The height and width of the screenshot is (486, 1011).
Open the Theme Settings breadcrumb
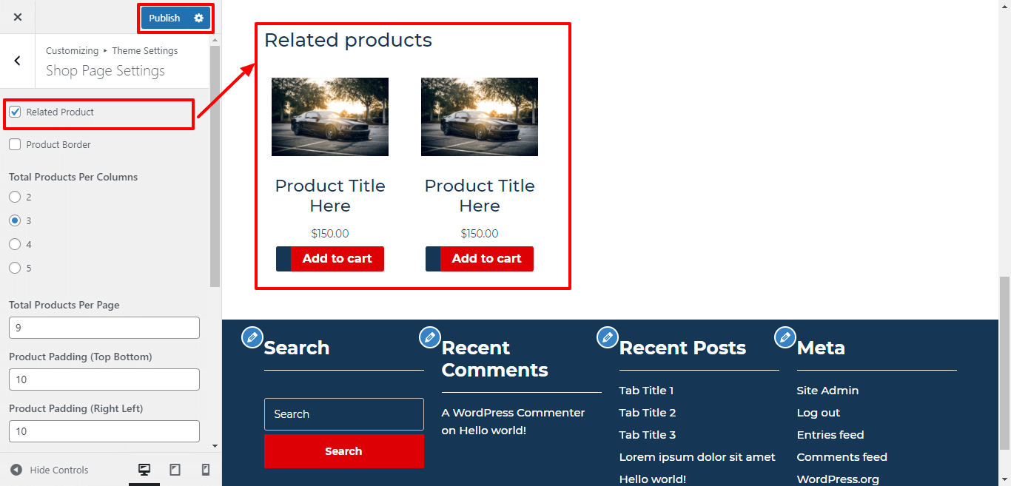[x=144, y=50]
